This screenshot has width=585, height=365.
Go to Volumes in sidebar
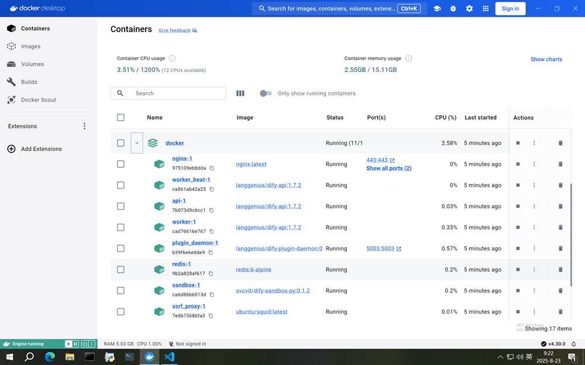click(x=49, y=64)
